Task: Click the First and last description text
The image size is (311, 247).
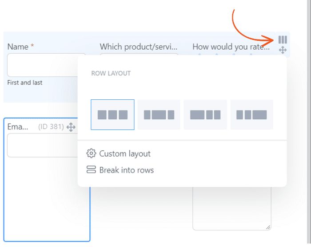Action: point(25,82)
